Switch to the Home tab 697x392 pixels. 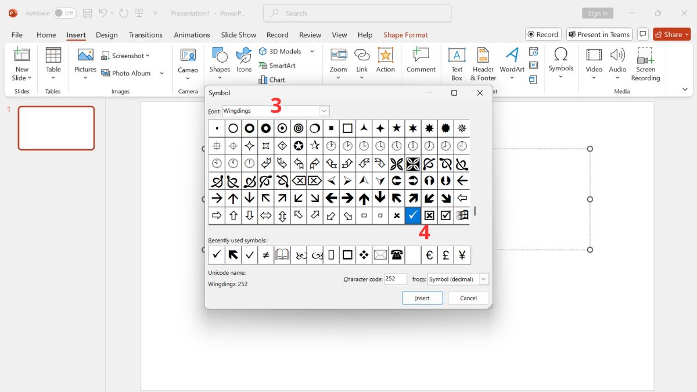pyautogui.click(x=46, y=35)
